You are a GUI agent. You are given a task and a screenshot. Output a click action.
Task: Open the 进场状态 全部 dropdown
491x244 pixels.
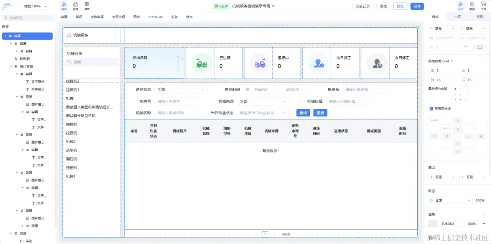tap(180, 88)
